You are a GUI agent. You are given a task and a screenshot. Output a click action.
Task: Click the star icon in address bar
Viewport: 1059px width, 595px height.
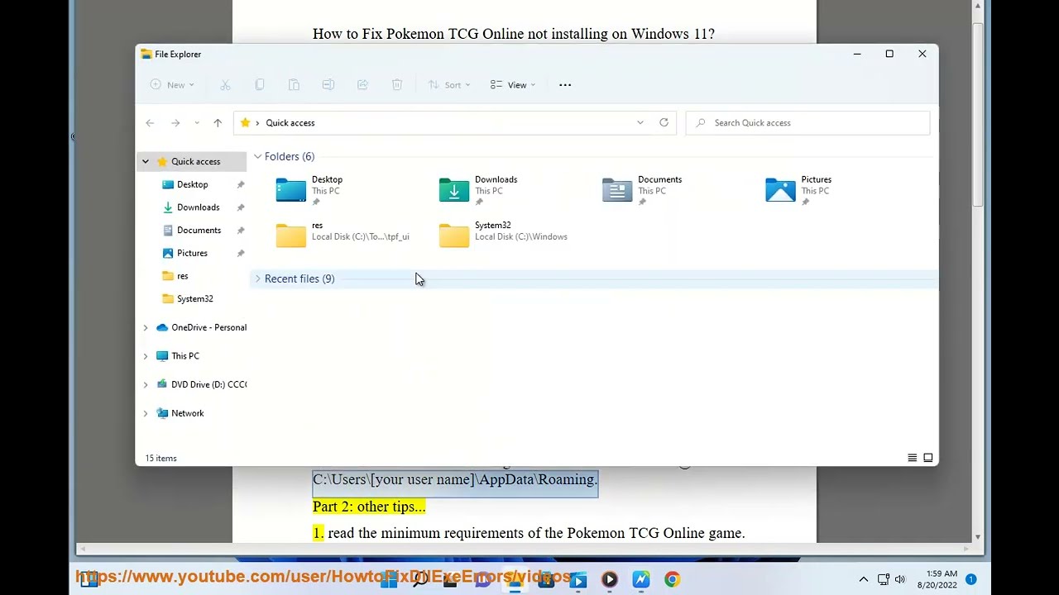click(x=245, y=123)
